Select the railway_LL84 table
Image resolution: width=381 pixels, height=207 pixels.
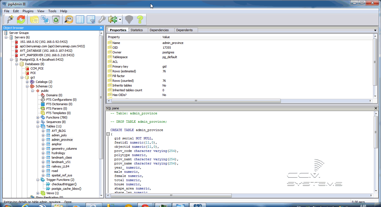60,166
